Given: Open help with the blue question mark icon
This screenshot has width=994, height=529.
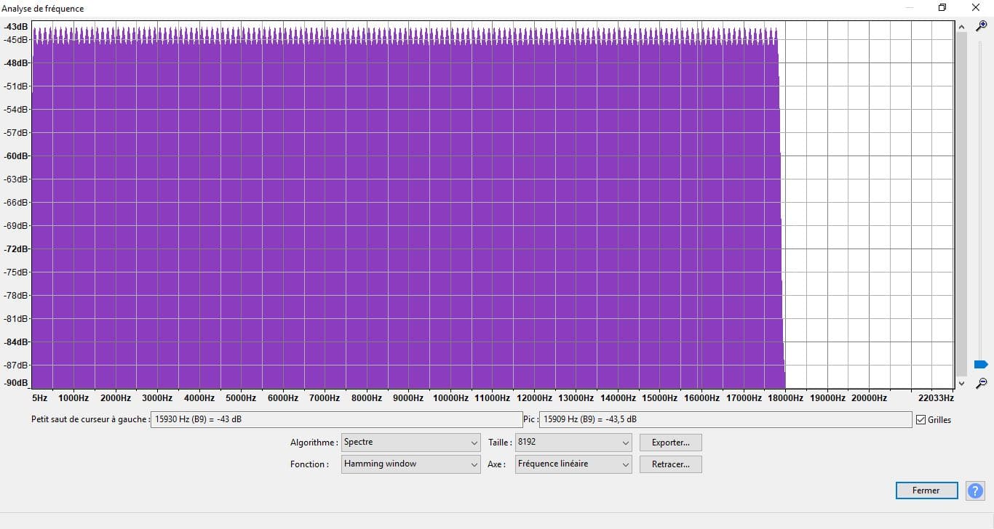Looking at the screenshot, I should (975, 490).
